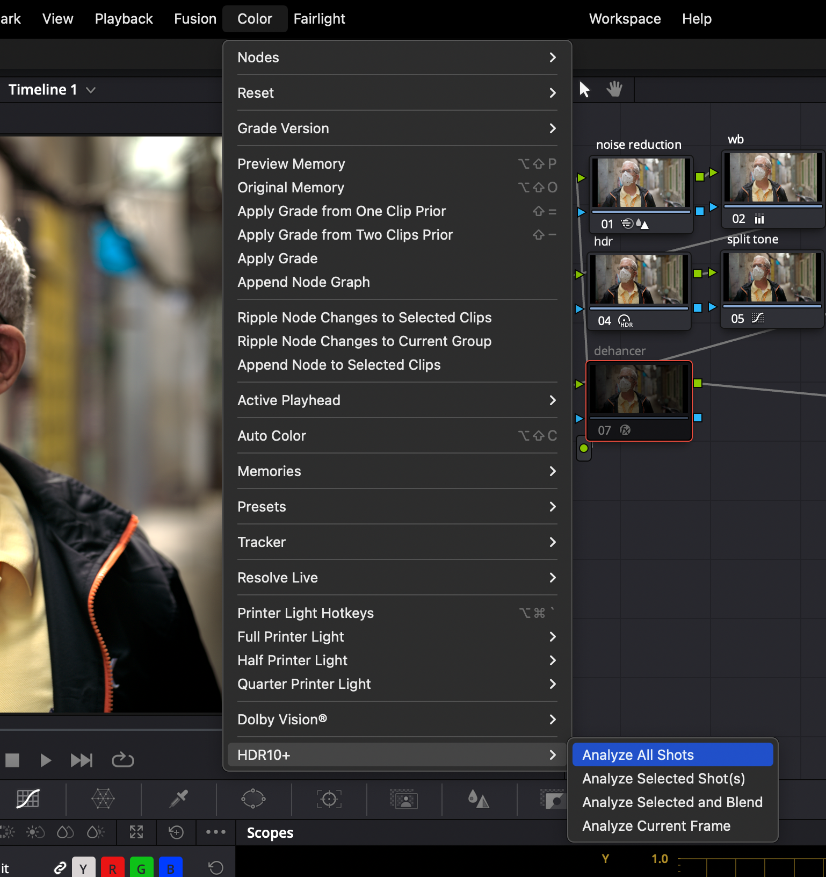Viewport: 826px width, 877px height.
Task: Open the Blur and Sharpen palette
Action: [479, 799]
